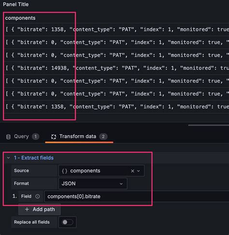
Task: Click the transform icon beside Transform data
Action: (x=54, y=137)
